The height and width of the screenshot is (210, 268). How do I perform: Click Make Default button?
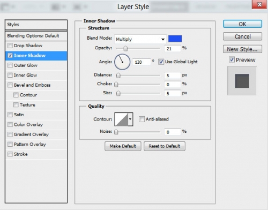(123, 146)
